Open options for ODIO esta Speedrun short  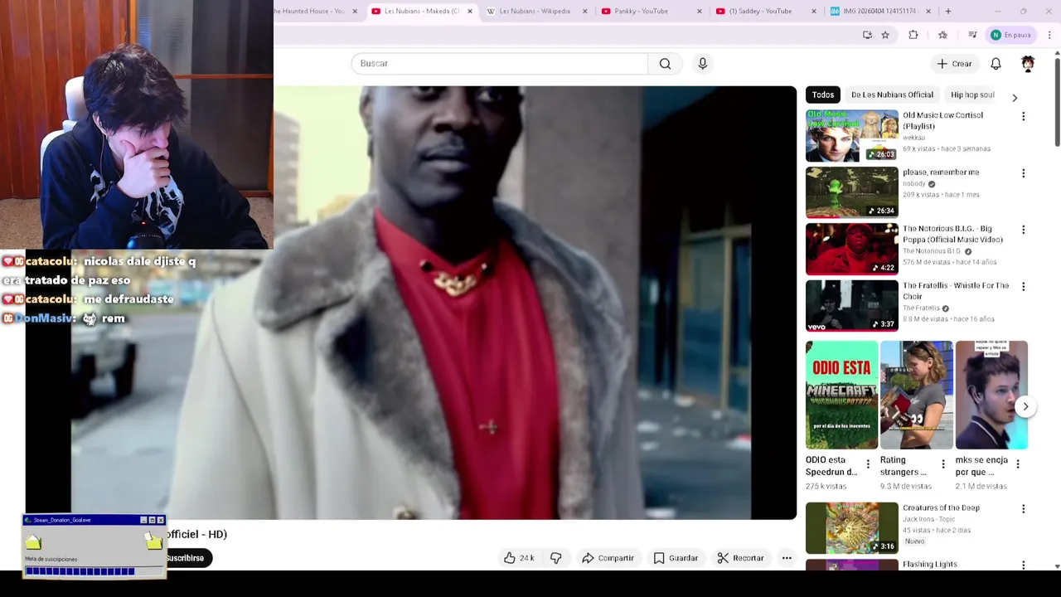868,464
